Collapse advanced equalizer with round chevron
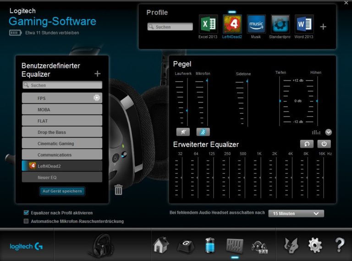The height and width of the screenshot is (261, 352). pyautogui.click(x=329, y=132)
